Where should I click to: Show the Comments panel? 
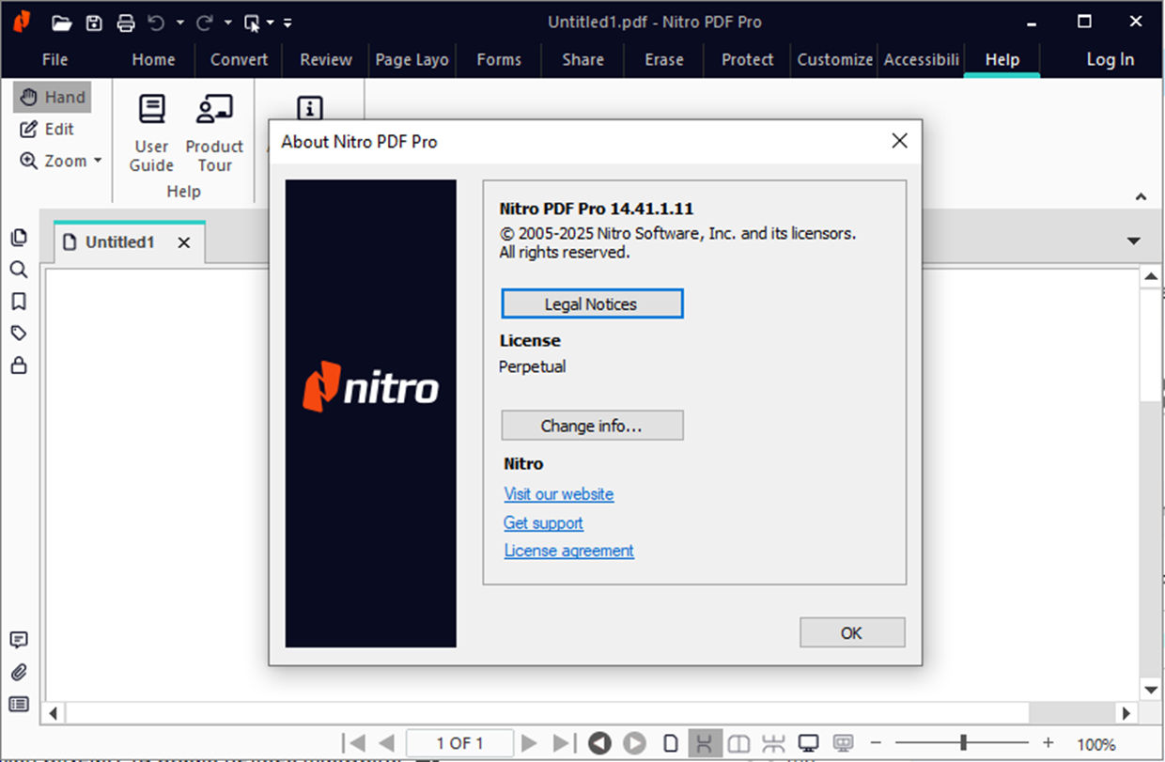click(x=19, y=640)
